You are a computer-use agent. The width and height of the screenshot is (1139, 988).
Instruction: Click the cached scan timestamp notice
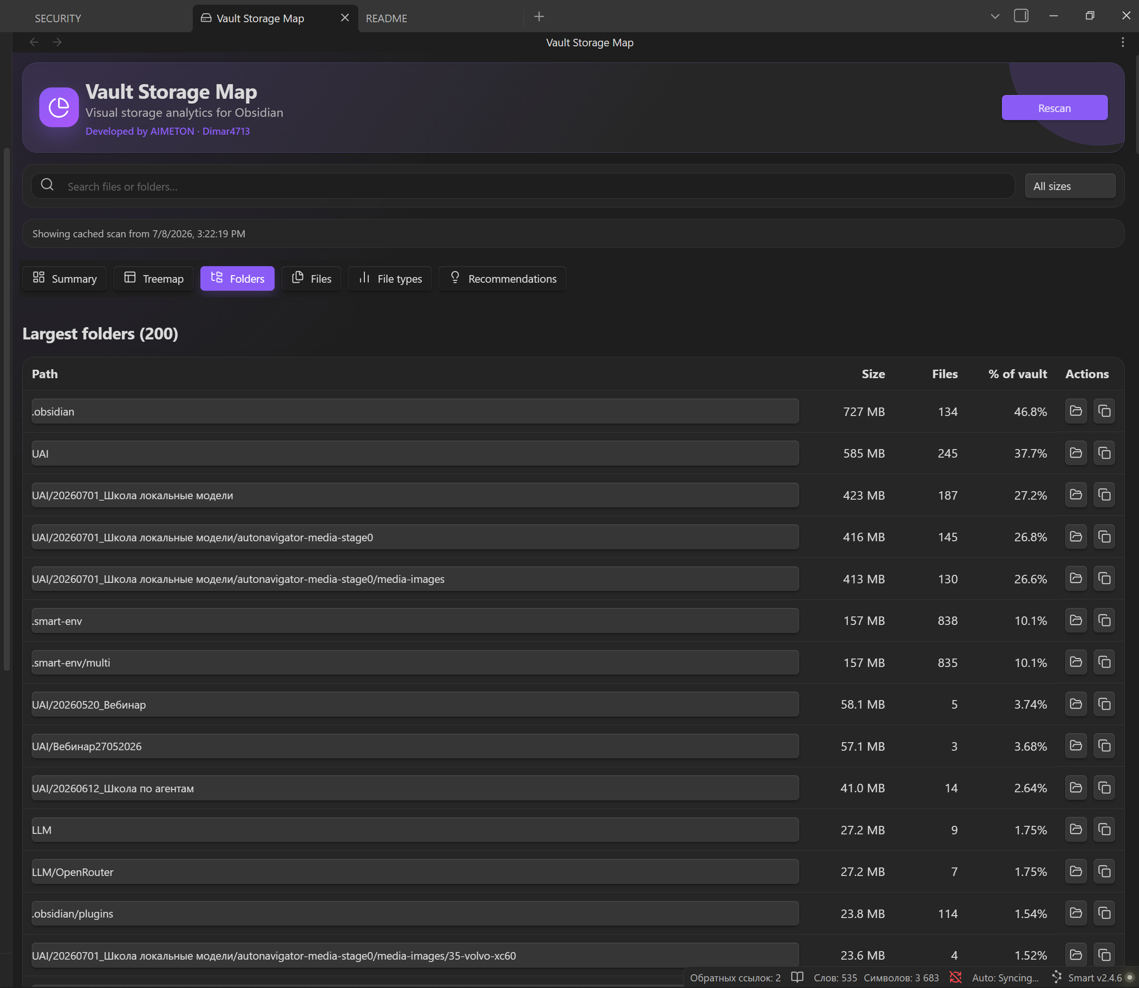click(x=139, y=234)
